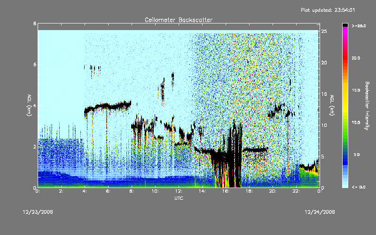
Task: Click the dark blue band near 5.0 on colorbar
Action: (x=345, y=155)
